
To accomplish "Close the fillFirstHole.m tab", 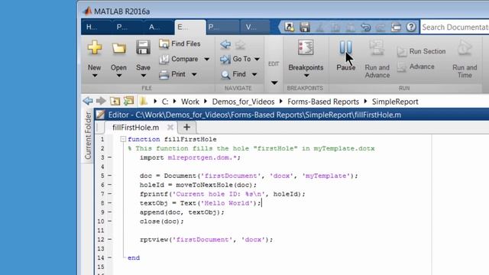I will point(170,128).
